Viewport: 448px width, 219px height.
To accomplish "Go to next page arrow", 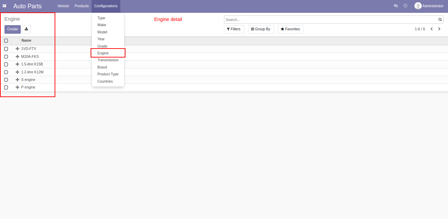I will coord(439,29).
